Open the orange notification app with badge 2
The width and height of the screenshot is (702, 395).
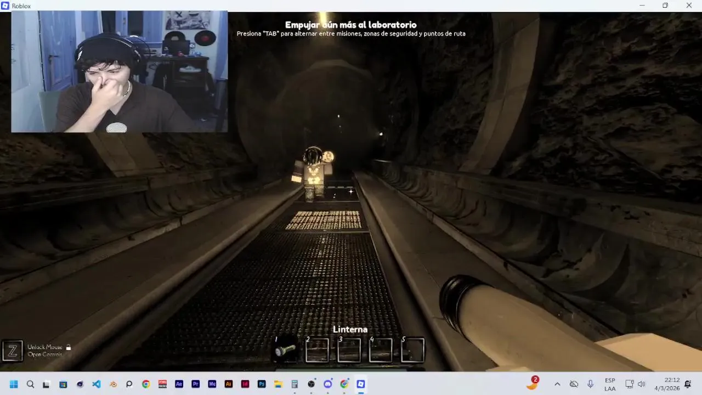click(532, 383)
